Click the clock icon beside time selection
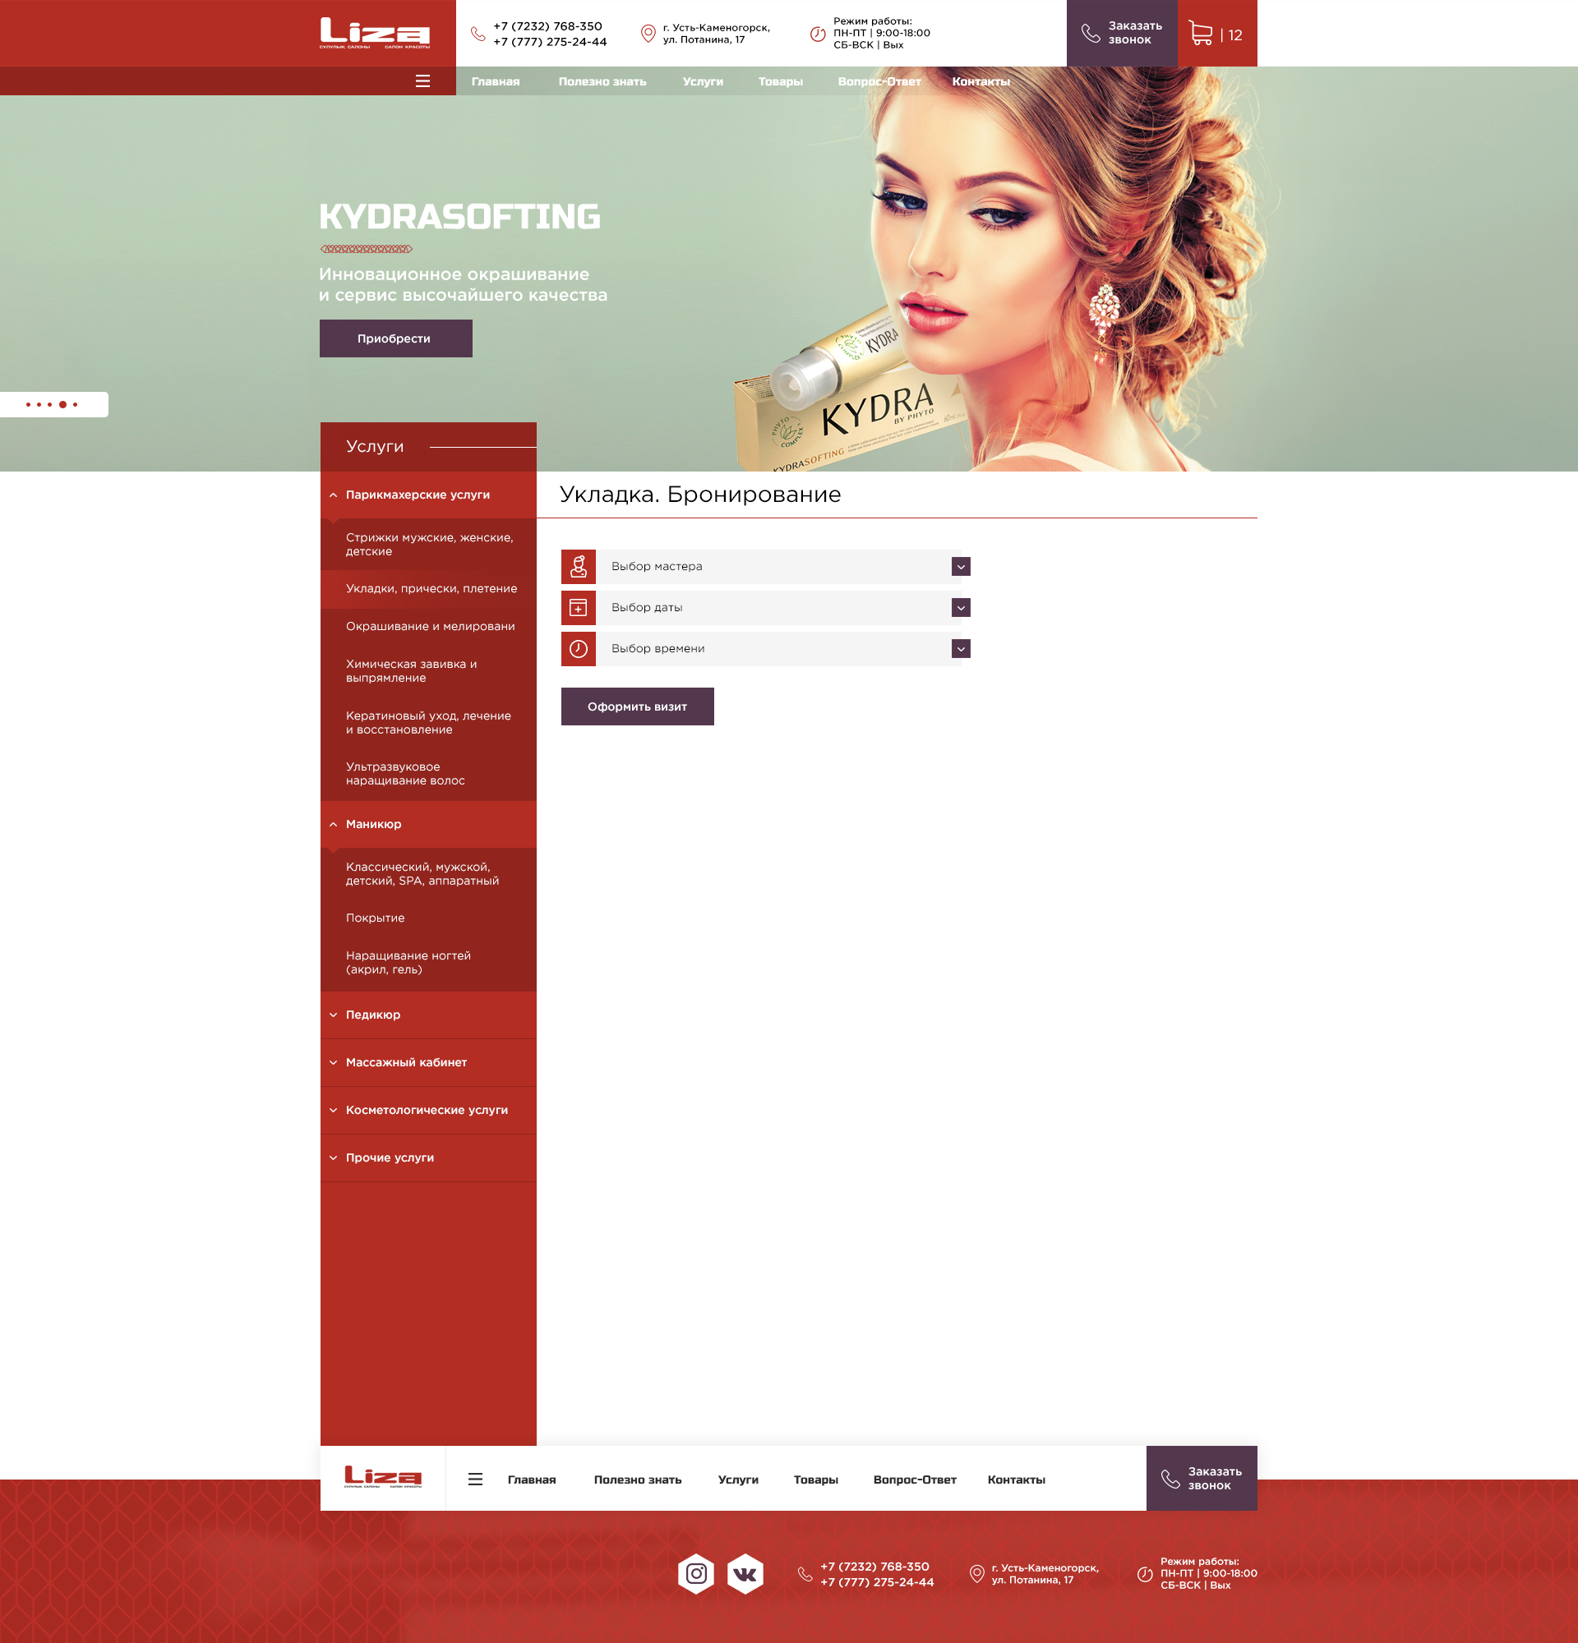Screen dimensions: 1578x1643 pyautogui.click(x=579, y=649)
